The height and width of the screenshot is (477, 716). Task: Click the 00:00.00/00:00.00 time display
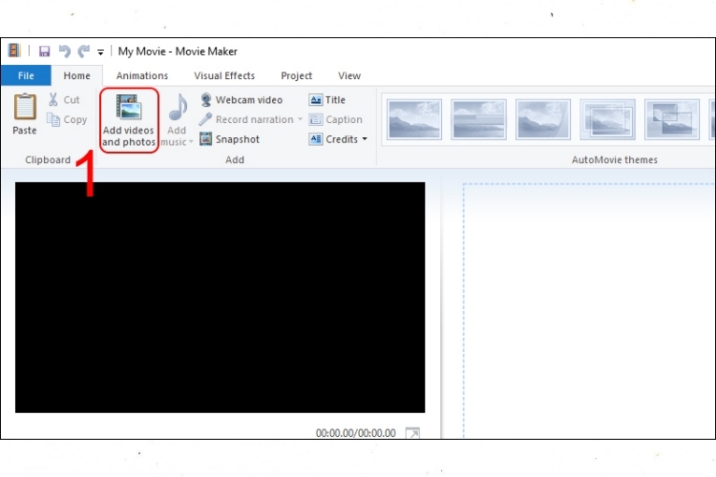(356, 433)
